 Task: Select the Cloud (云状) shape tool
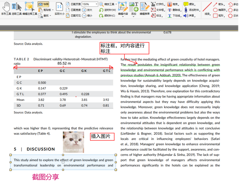pos(233,16)
